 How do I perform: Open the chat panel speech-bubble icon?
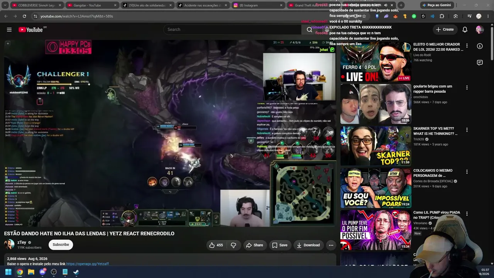[x=480, y=63]
